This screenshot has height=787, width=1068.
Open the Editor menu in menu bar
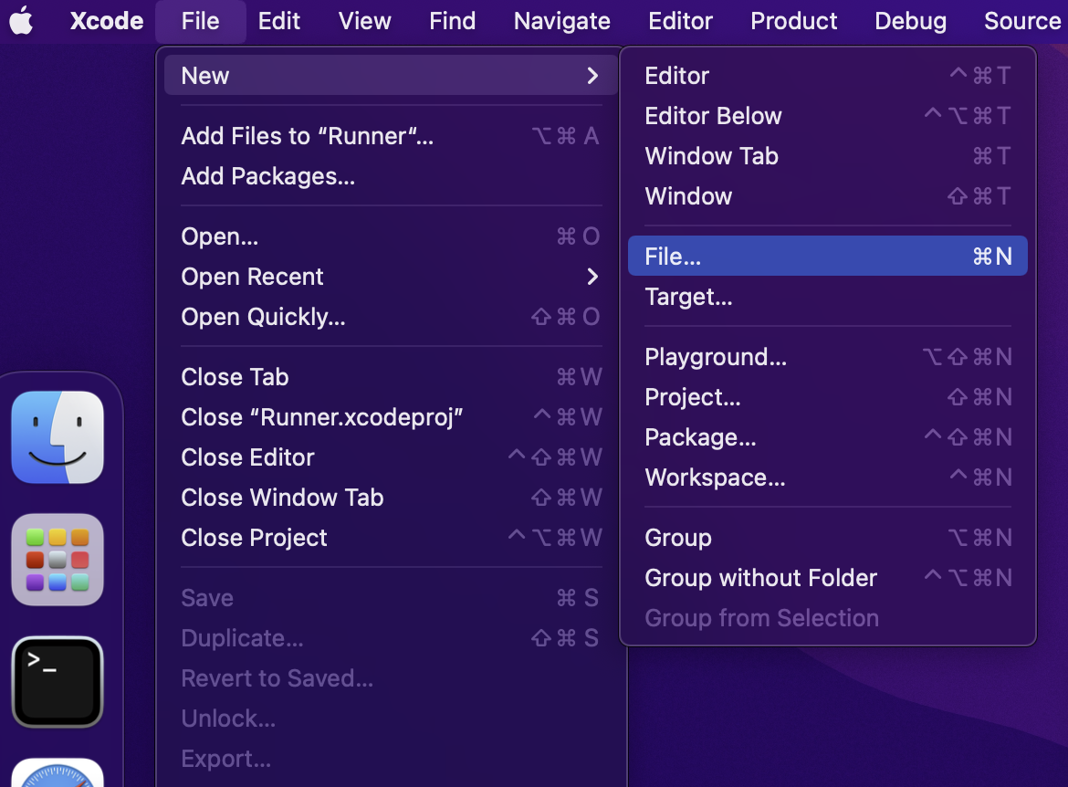(680, 20)
